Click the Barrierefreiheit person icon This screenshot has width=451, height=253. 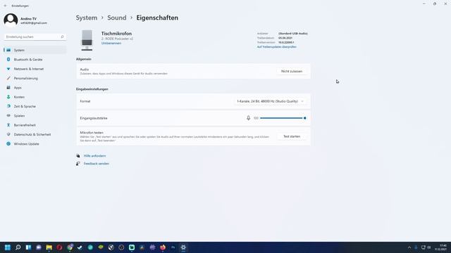point(8,125)
